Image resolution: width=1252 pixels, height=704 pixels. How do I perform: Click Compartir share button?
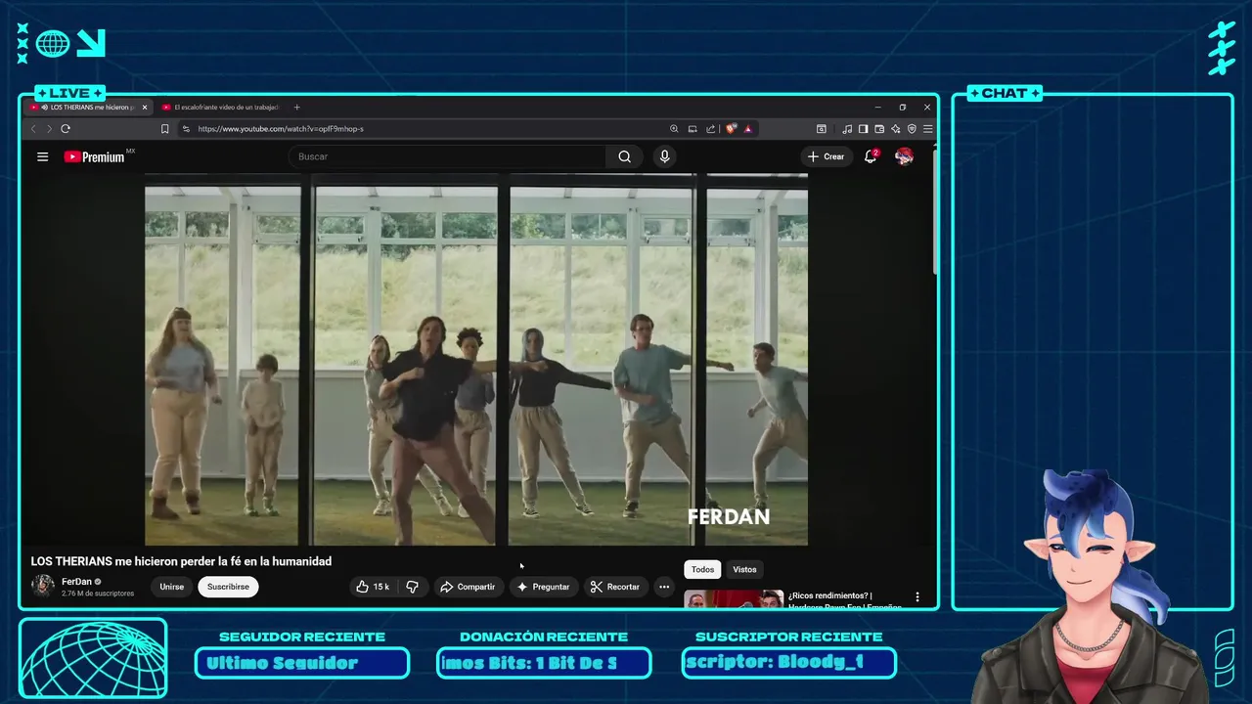[x=468, y=587]
